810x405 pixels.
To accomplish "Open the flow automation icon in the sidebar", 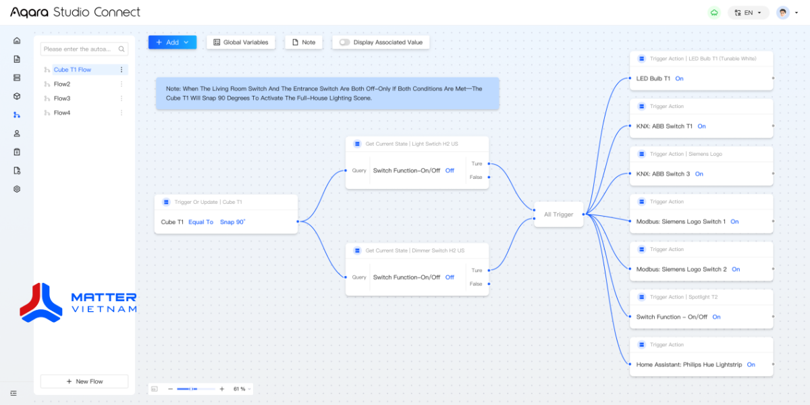I will [17, 115].
